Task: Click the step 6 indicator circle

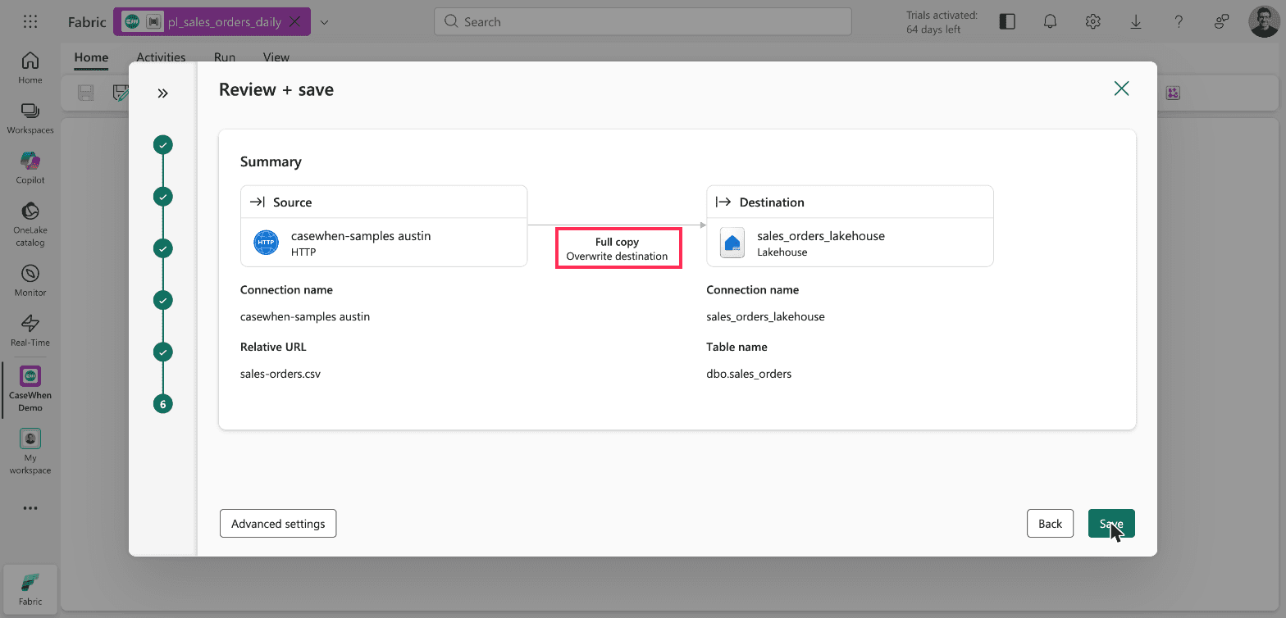Action: [163, 403]
